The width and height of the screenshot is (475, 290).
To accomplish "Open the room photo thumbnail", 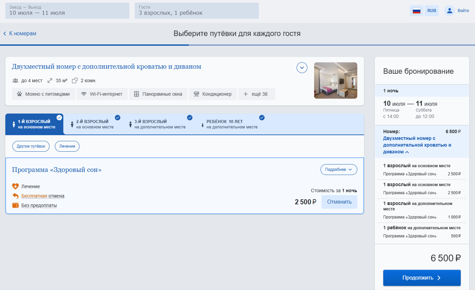I will [335, 80].
